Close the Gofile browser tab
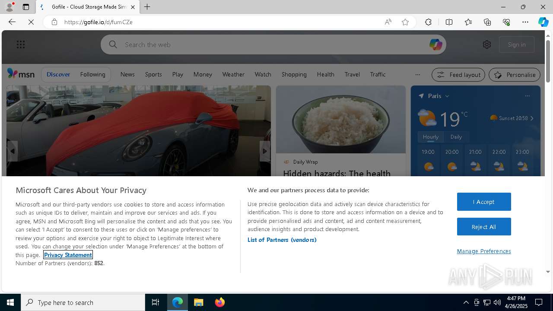Image resolution: width=553 pixels, height=311 pixels. click(x=133, y=7)
